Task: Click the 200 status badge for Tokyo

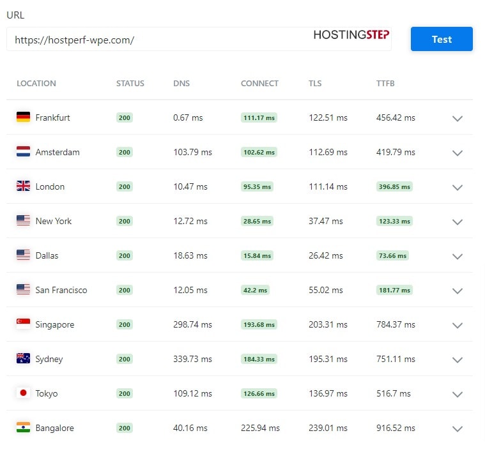Action: [125, 393]
